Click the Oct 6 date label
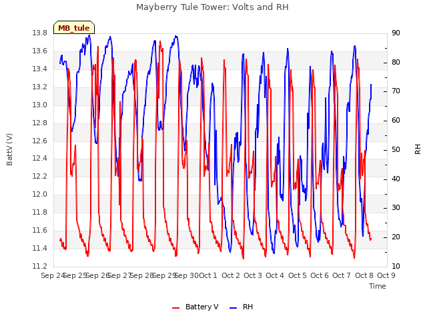 coord(320,275)
